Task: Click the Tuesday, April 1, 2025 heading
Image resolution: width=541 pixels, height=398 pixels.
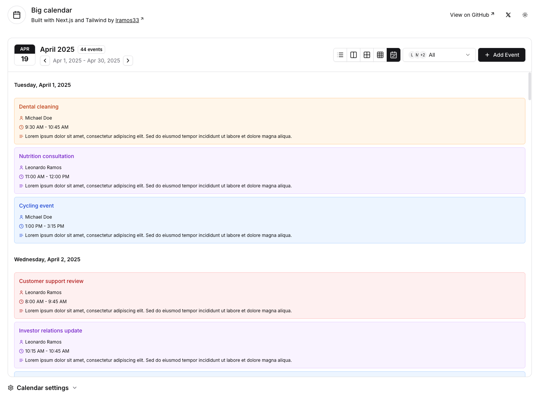Action: point(42,85)
